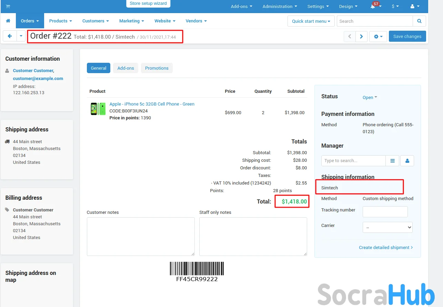Open the gear settings dropdown

[x=378, y=36]
